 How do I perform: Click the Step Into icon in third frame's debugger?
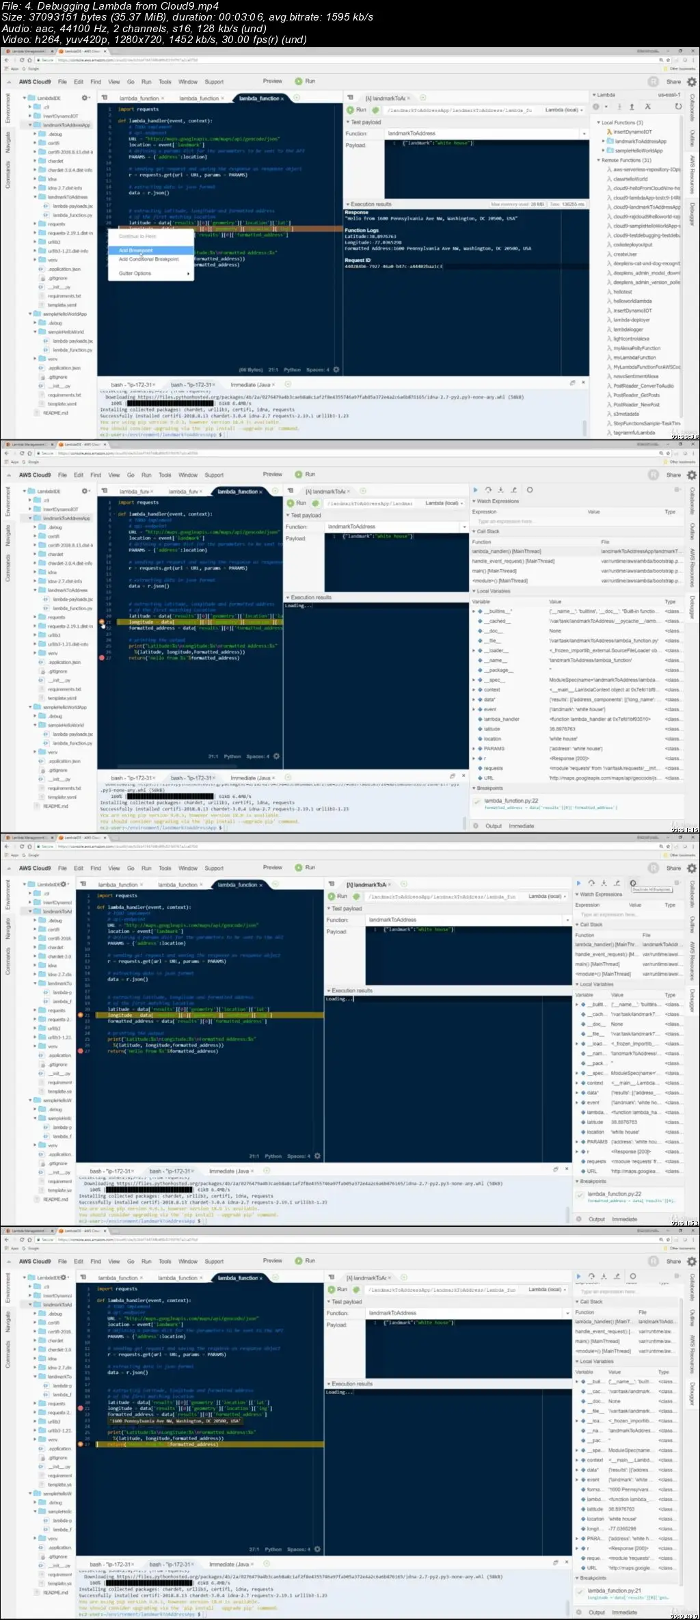tap(604, 883)
